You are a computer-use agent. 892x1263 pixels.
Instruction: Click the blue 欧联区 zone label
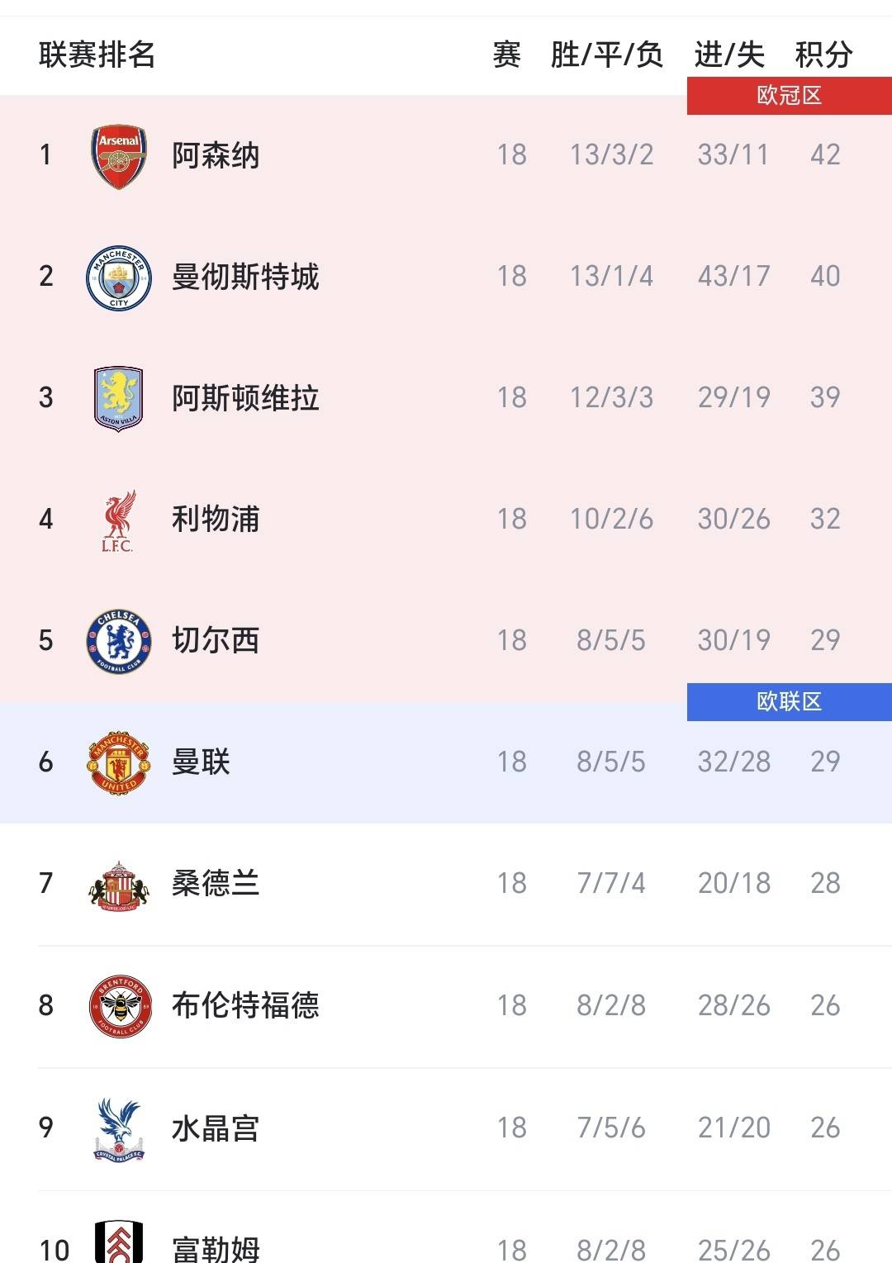pos(789,702)
